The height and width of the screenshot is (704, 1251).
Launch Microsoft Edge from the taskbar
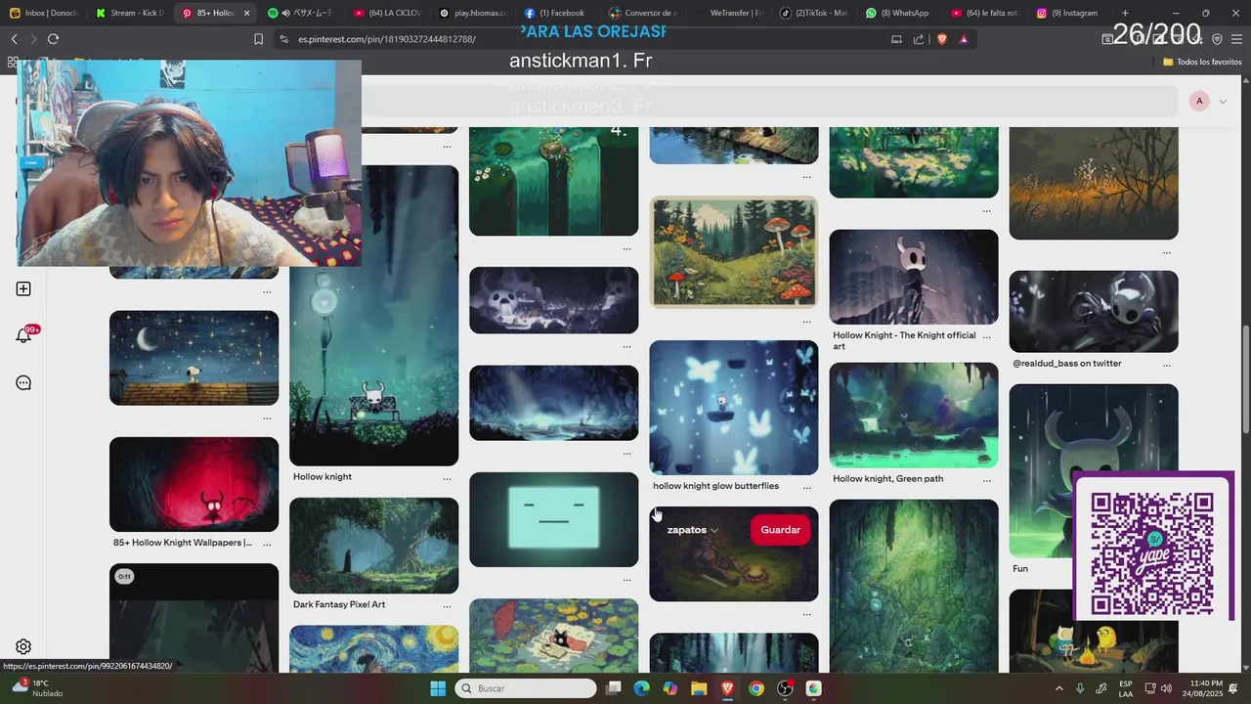pyautogui.click(x=641, y=688)
